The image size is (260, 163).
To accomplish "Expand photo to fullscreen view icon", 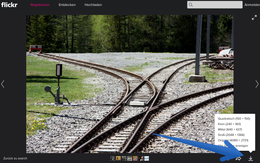I will tap(254, 18).
